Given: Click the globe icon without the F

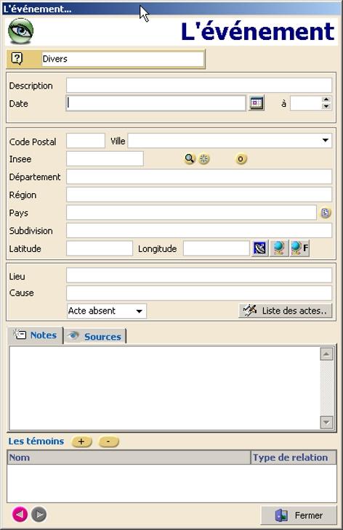Looking at the screenshot, I should click(279, 248).
